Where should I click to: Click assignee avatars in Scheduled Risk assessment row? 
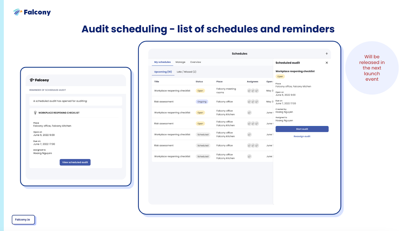(253, 145)
